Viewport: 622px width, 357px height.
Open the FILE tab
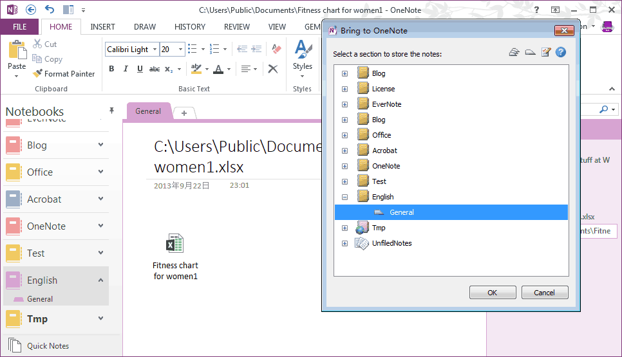(20, 26)
